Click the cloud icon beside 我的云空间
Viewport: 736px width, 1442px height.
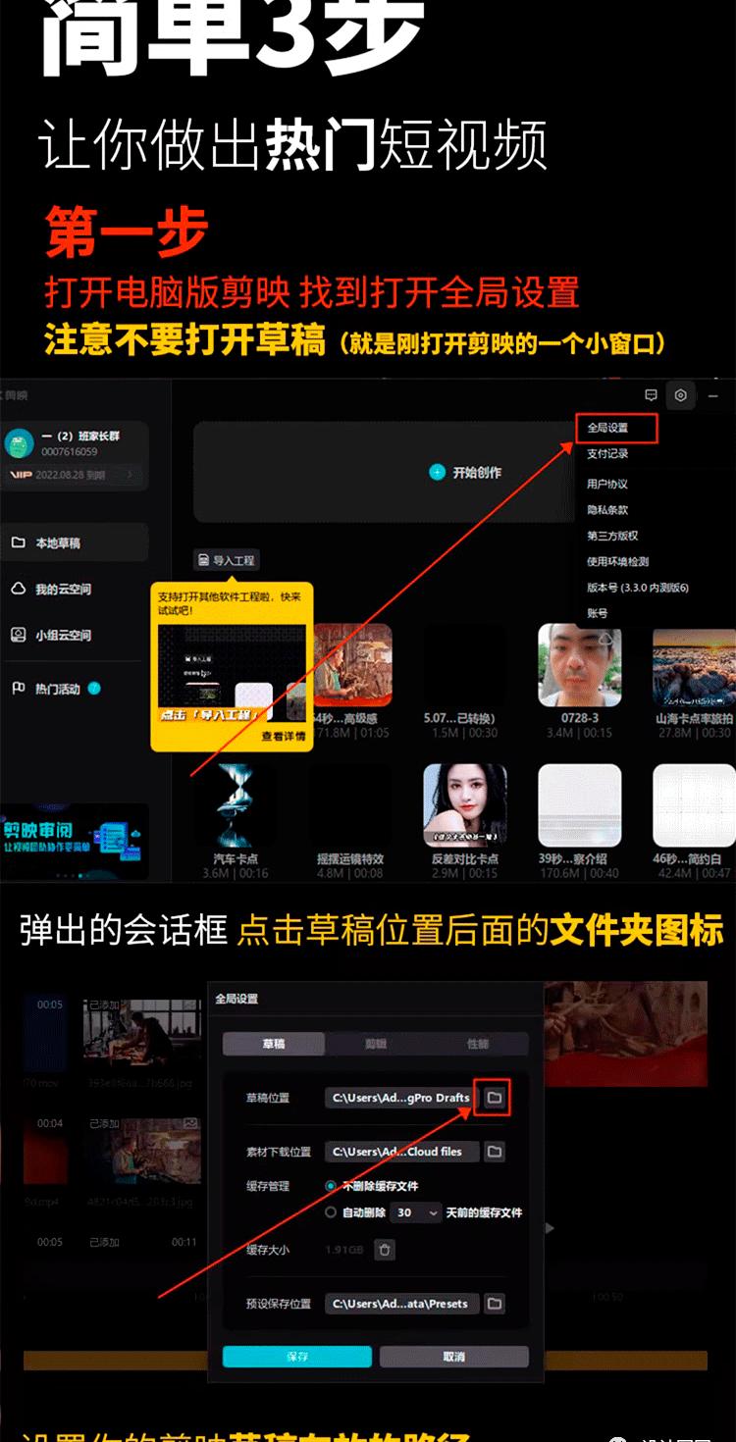pyautogui.click(x=18, y=590)
